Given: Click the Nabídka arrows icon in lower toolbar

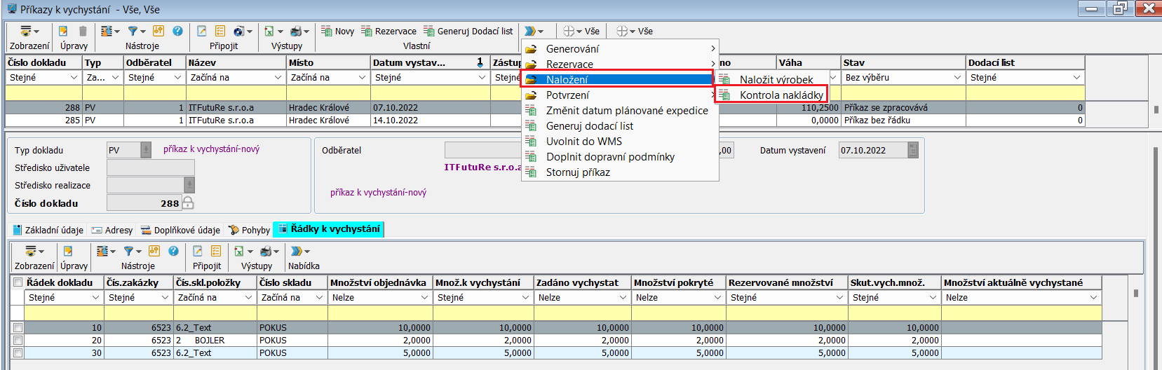Looking at the screenshot, I should [x=297, y=251].
